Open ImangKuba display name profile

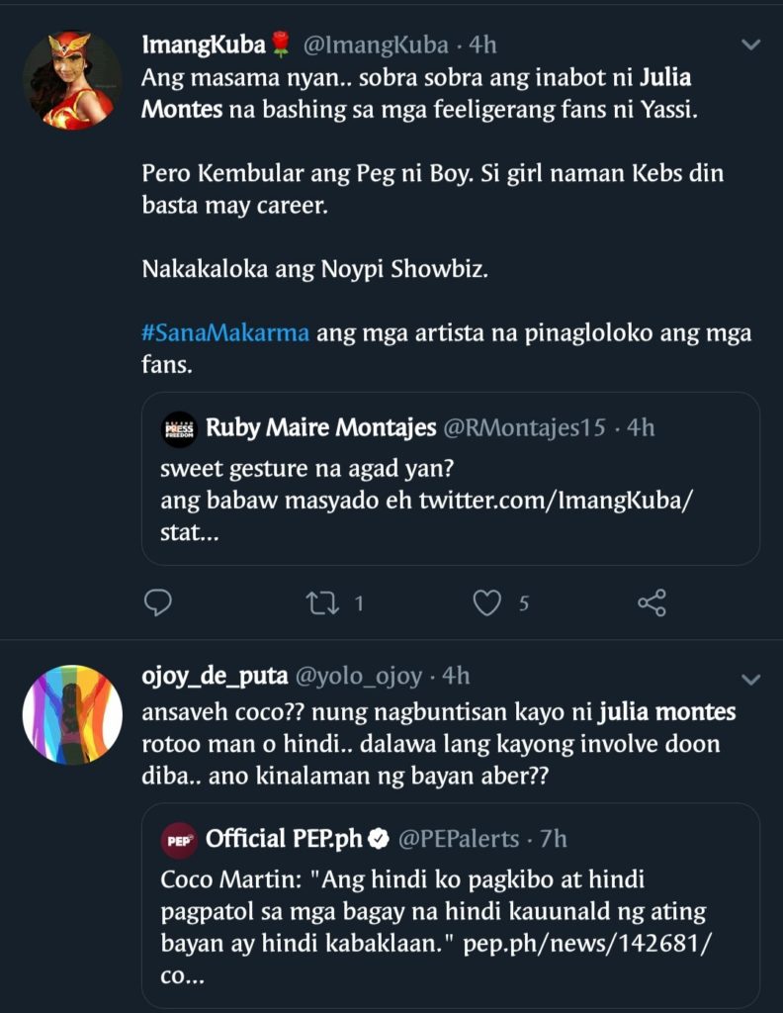[205, 45]
